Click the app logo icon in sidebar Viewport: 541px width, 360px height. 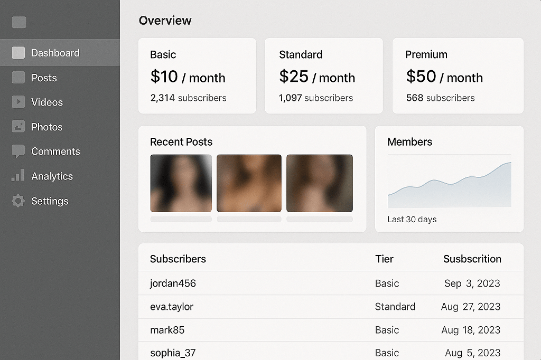[x=18, y=22]
